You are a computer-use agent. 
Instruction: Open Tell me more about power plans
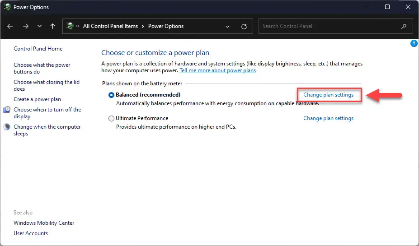217,70
